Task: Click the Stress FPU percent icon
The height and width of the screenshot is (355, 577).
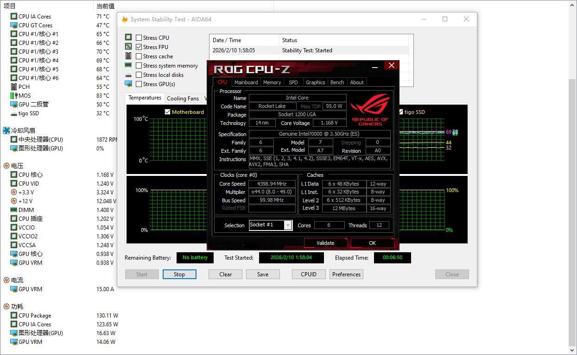Action: coord(128,47)
